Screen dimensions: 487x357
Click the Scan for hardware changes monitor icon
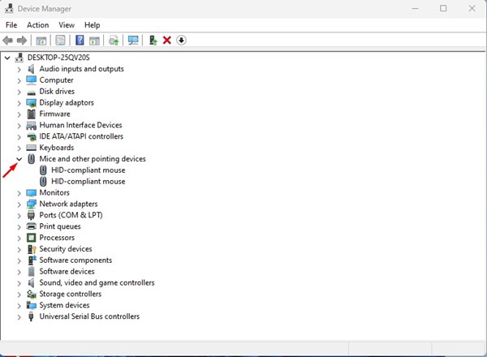(133, 41)
